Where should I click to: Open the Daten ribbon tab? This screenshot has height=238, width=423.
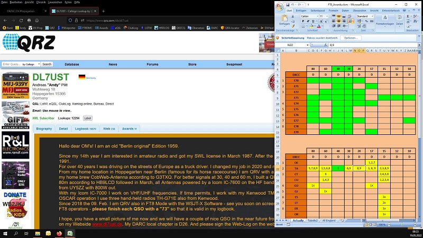coord(345,11)
